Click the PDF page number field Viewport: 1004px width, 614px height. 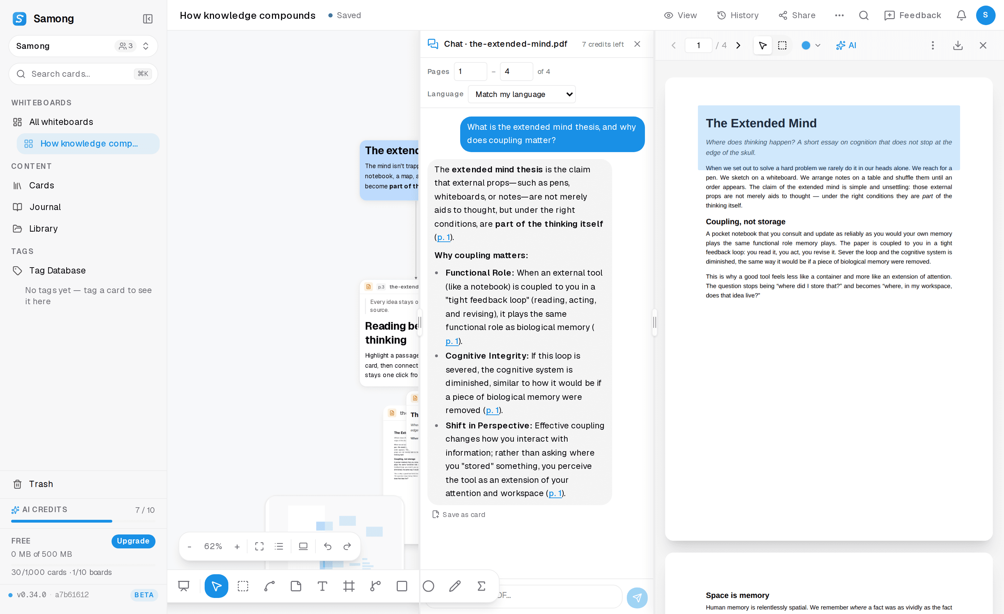click(x=698, y=45)
